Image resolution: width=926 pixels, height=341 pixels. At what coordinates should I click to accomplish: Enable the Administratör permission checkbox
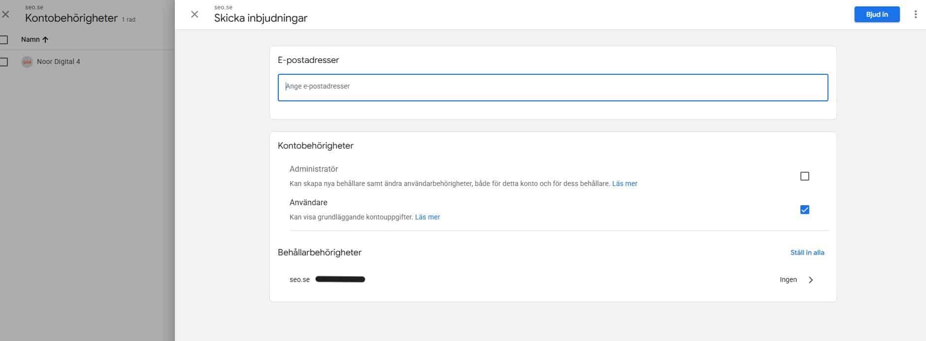[804, 176]
